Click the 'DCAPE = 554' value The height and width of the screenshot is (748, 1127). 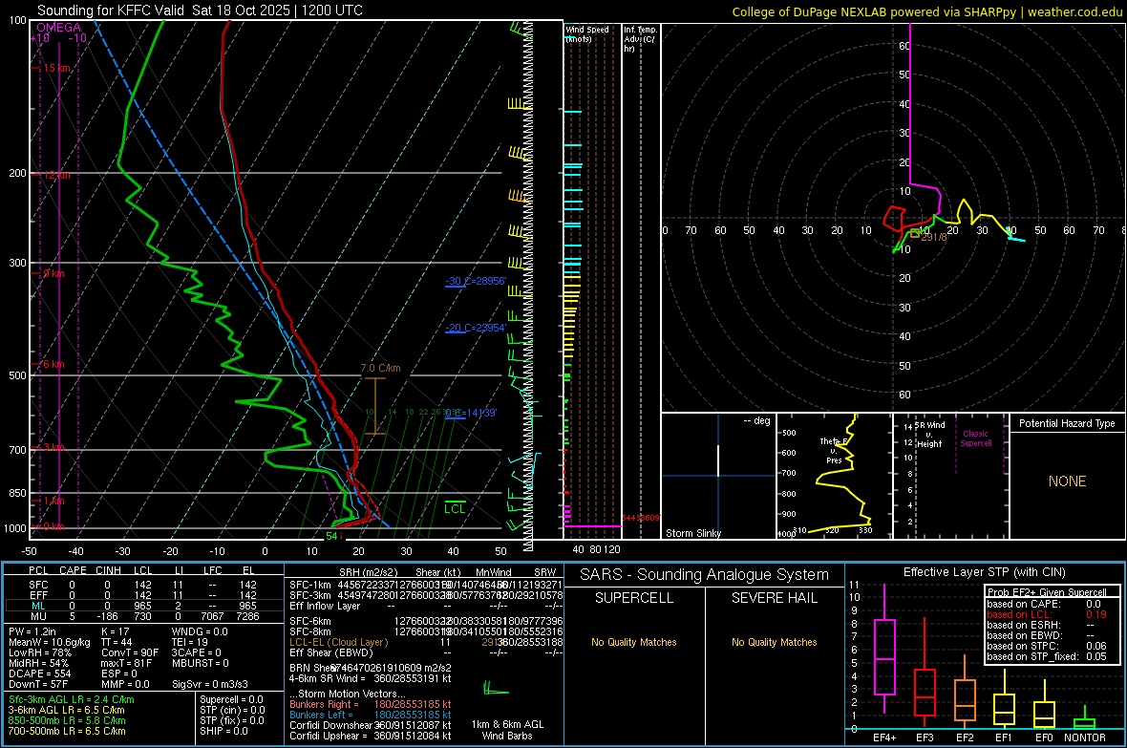click(x=39, y=673)
